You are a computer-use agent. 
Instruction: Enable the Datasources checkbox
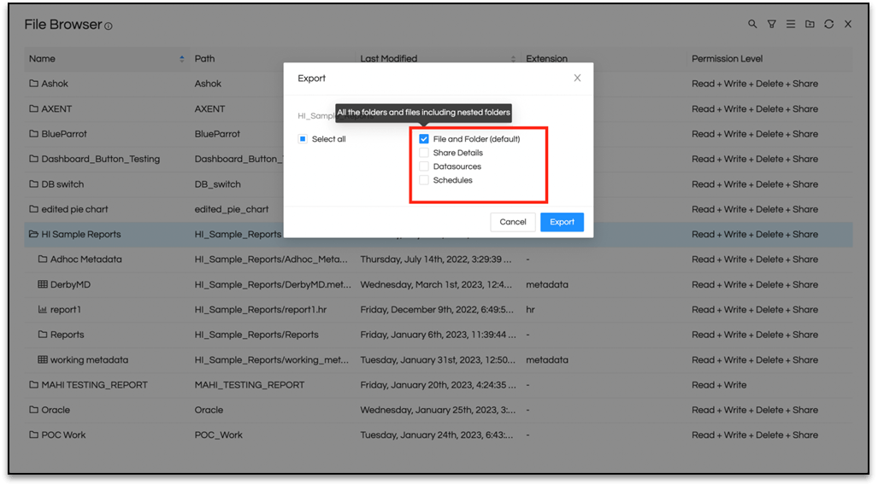424,166
